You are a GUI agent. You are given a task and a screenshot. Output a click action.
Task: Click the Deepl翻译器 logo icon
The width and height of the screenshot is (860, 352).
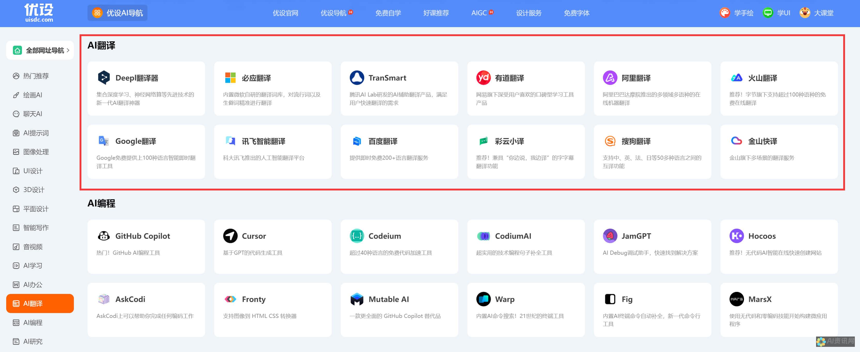click(104, 77)
